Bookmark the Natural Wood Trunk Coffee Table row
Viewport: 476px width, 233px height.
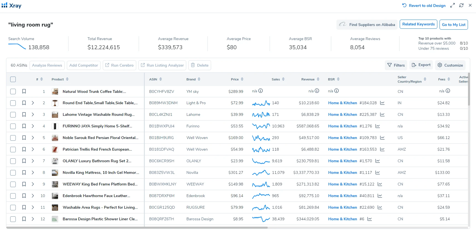click(x=24, y=91)
